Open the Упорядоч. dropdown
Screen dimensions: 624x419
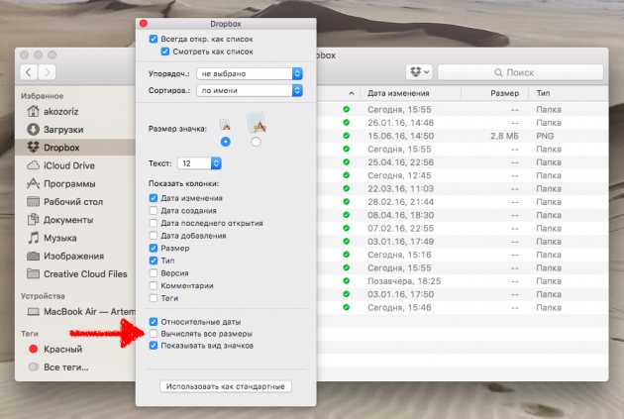click(x=250, y=73)
